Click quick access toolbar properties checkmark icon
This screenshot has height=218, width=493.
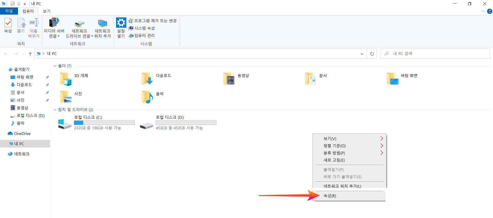[13, 4]
